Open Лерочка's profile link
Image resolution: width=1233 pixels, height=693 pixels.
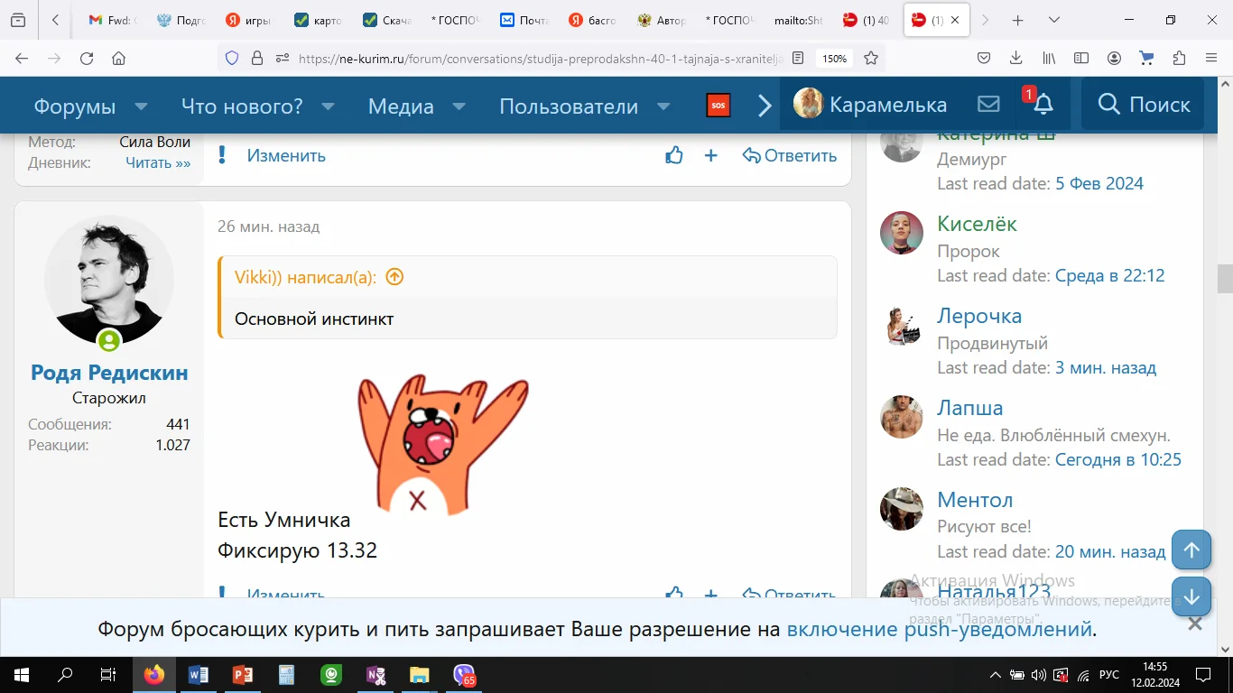[978, 316]
